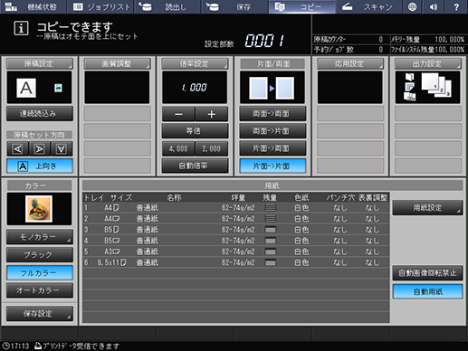The width and height of the screenshot is (468, 351).
Task: Expand the 倍率設定 zoom panel
Action: (x=195, y=63)
